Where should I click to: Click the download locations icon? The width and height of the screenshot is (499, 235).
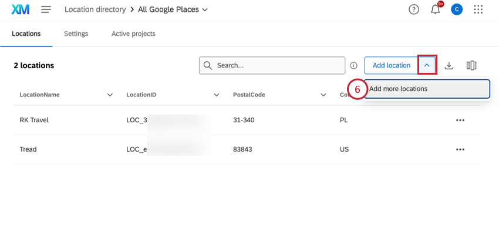point(449,65)
